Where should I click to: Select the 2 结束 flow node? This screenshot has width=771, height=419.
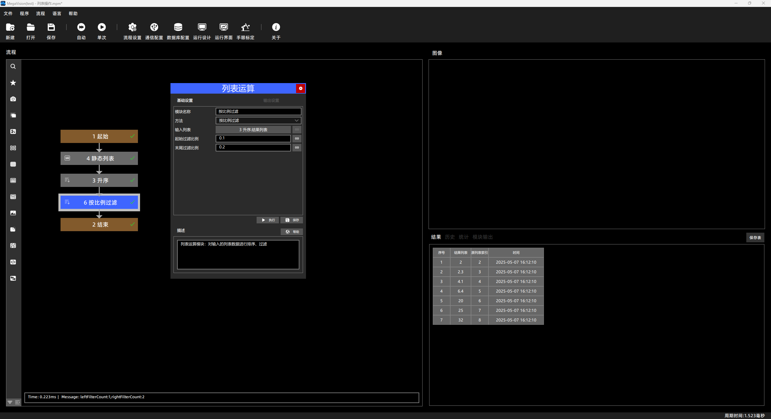click(x=99, y=225)
